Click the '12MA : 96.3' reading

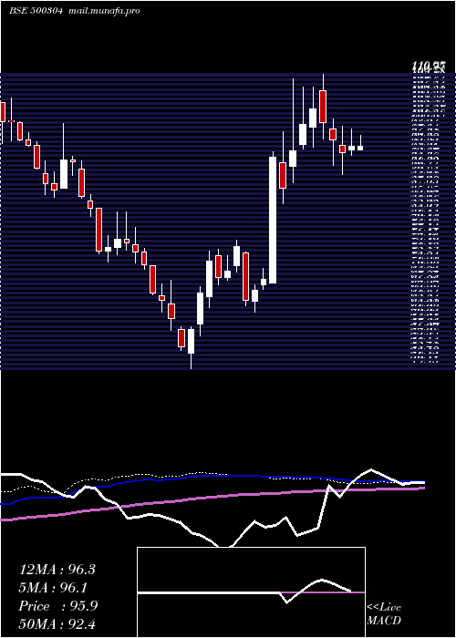[x=57, y=570]
